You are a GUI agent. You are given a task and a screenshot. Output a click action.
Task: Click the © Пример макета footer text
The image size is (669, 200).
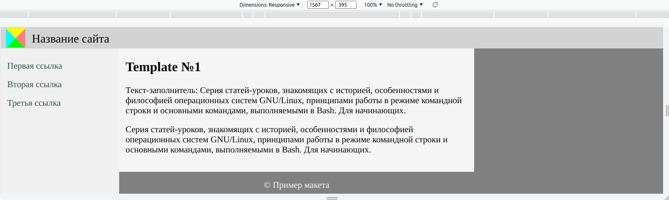[297, 185]
